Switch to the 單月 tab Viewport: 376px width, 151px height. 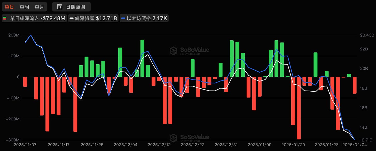pos(39,7)
